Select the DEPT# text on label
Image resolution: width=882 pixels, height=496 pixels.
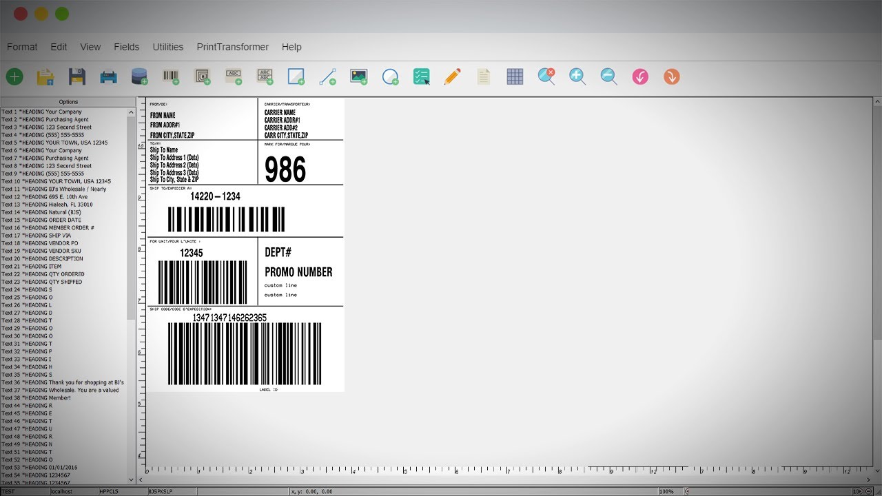(278, 253)
